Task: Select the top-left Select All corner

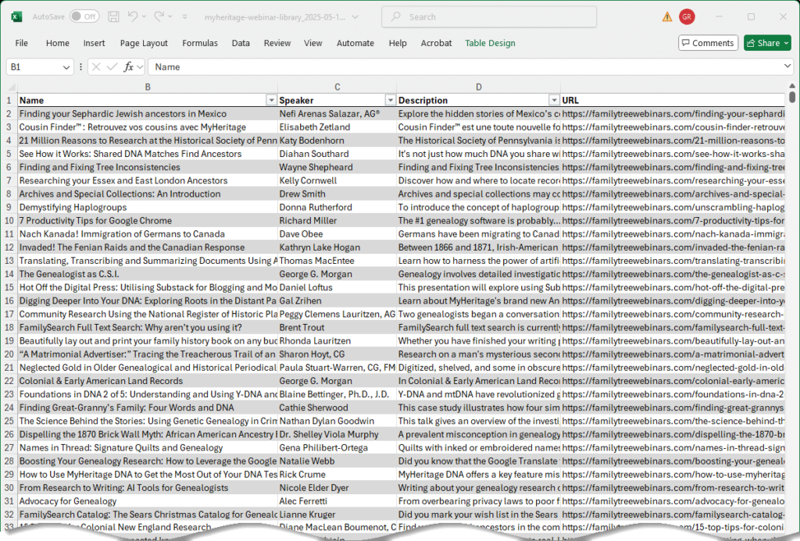Action: point(11,87)
